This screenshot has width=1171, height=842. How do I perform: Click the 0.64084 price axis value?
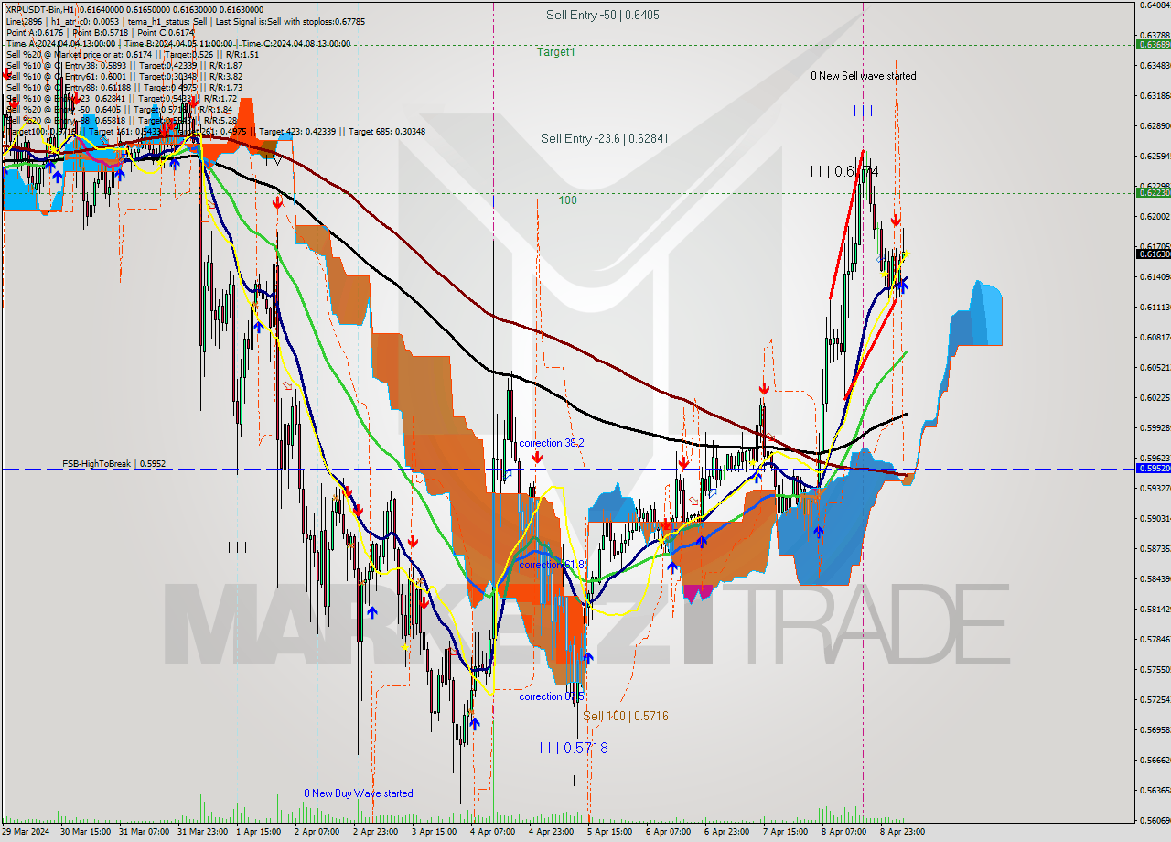tap(1155, 5)
